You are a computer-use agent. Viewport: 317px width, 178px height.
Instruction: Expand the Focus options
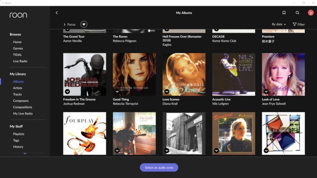point(69,24)
